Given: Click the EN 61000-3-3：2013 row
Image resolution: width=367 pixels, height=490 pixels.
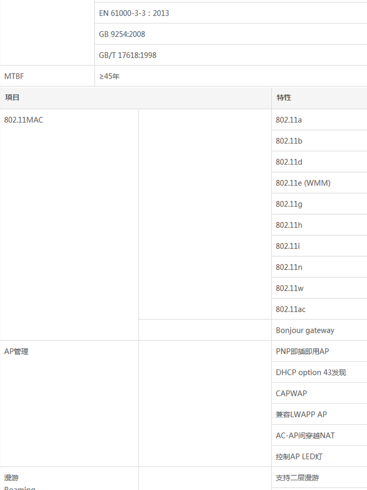Looking at the screenshot, I should tap(230, 13).
